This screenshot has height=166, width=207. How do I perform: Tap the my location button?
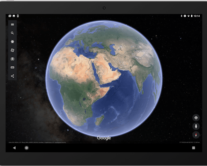196,118
